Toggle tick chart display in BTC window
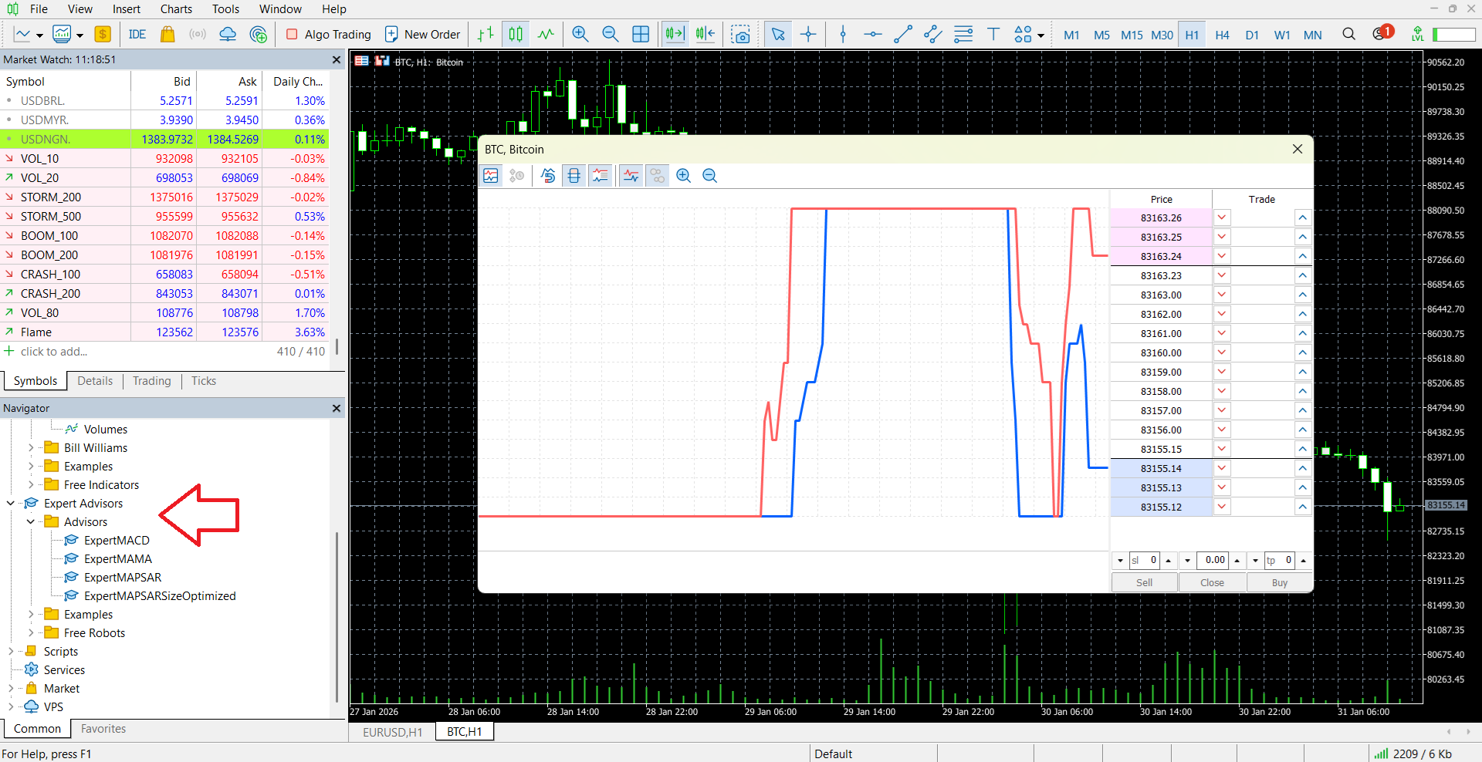 (x=491, y=176)
